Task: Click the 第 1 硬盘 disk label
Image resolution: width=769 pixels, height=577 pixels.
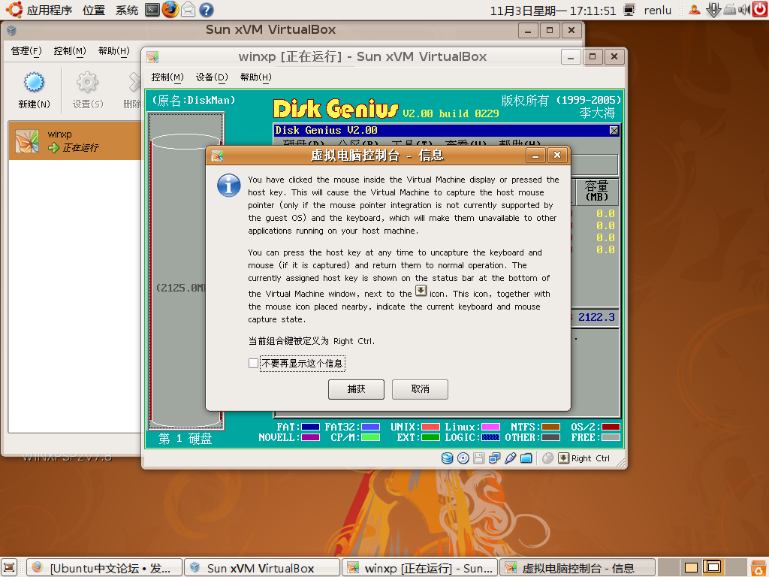Action: click(x=185, y=439)
